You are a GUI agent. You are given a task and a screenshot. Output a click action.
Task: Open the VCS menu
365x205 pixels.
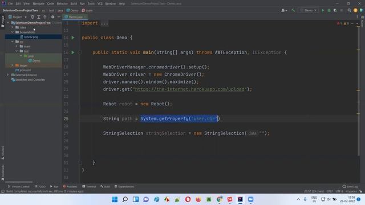[x=100, y=3]
